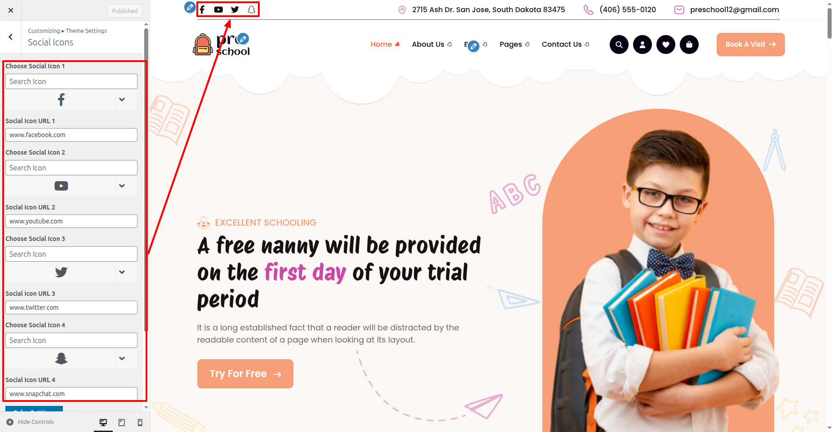Click the Social Icon URL 3 field
833x432 pixels.
pyautogui.click(x=71, y=307)
